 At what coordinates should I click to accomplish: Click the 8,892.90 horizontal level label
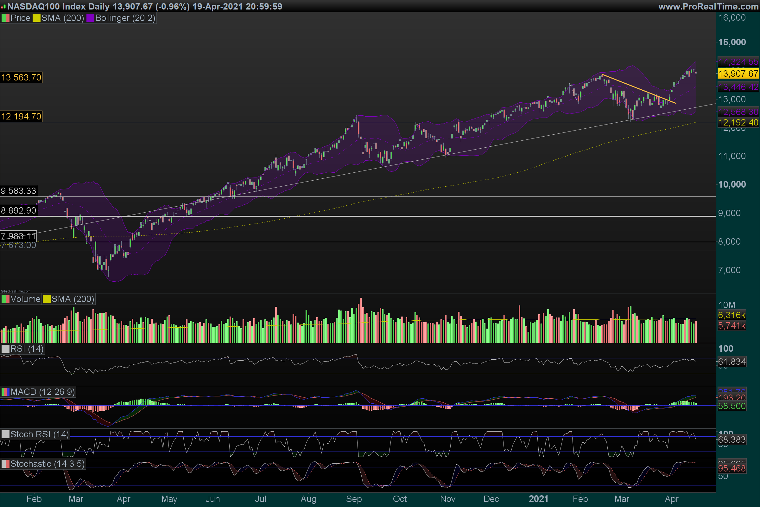19,211
